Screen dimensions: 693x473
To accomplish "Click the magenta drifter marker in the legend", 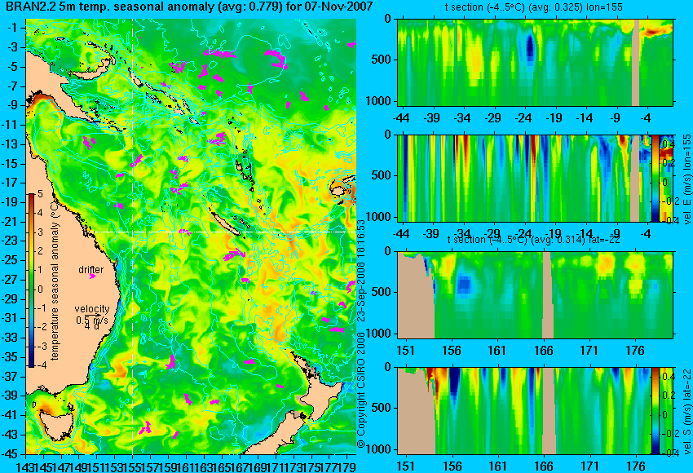I will point(92,276).
